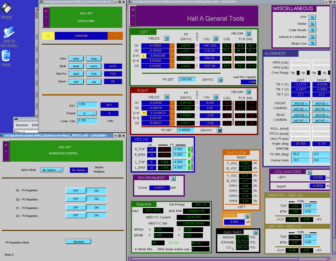Switch NMR mode to MAN
336x261 pixels.
click(x=76, y=66)
